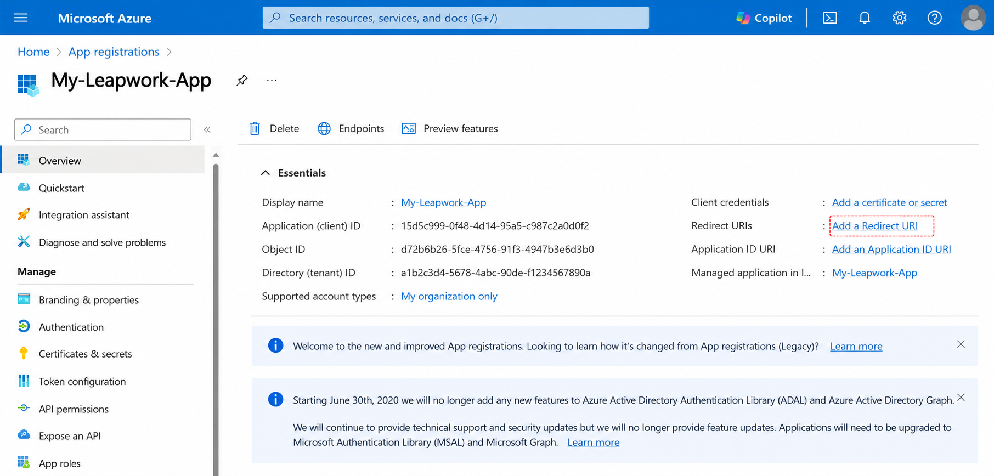Collapse the Essentials section
994x476 pixels.
266,173
